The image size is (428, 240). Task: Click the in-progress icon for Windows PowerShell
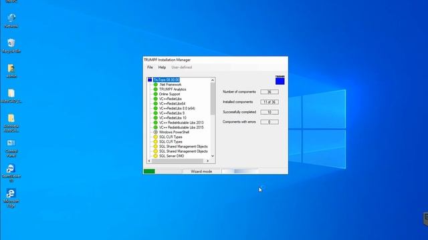point(156,132)
